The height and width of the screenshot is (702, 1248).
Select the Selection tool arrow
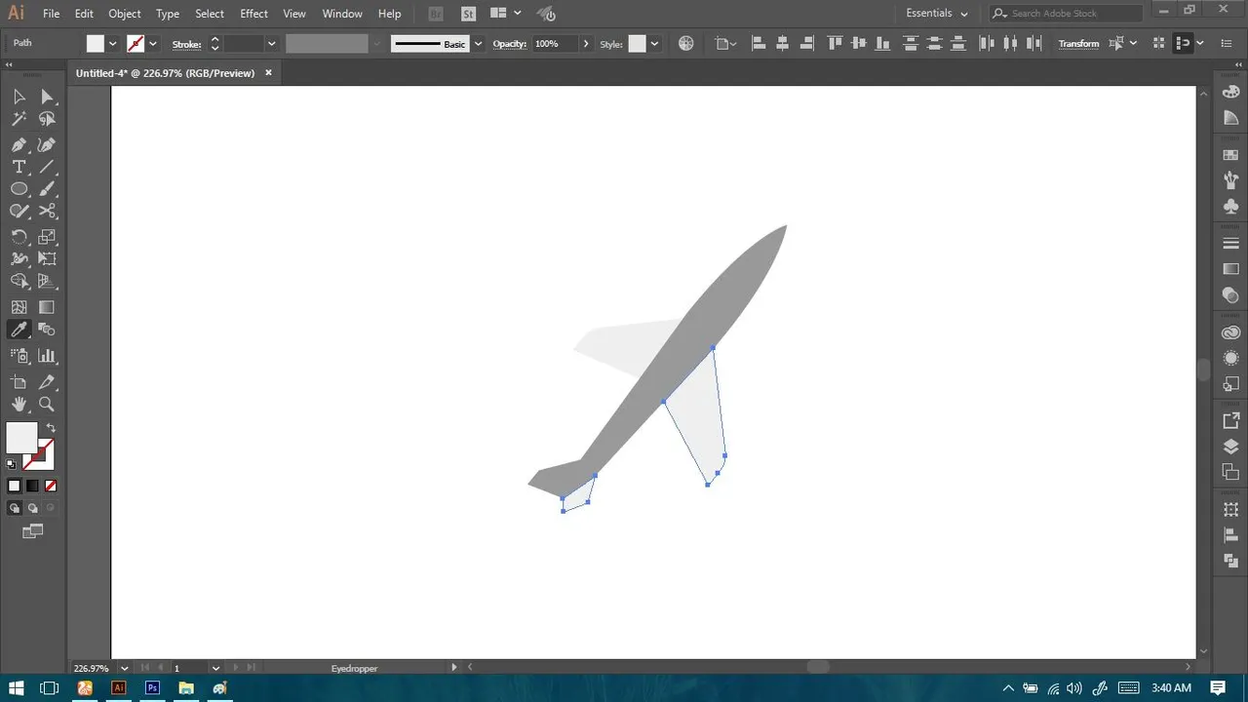[x=19, y=97]
